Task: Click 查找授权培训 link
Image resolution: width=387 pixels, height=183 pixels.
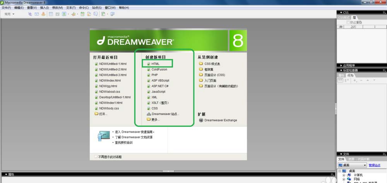Action: (124, 142)
